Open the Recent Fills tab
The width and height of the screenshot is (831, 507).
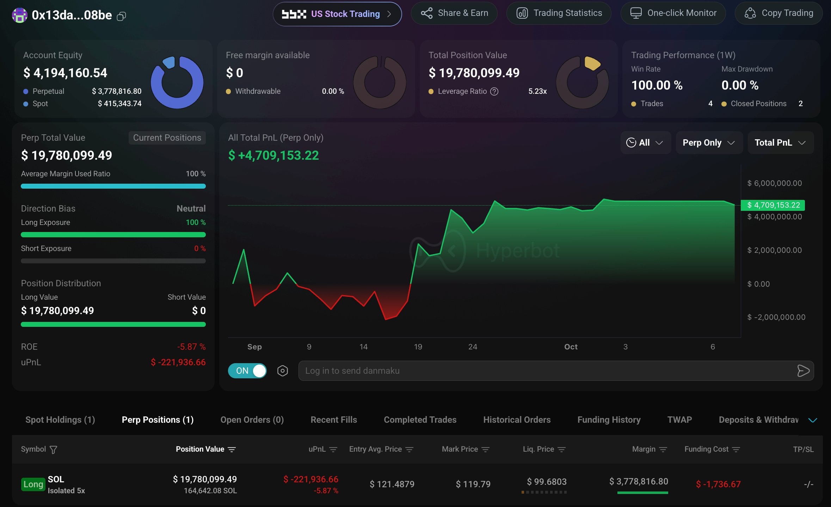pos(334,420)
